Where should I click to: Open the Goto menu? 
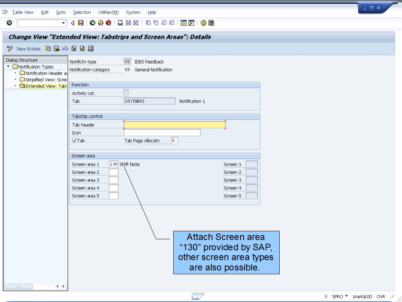pyautogui.click(x=61, y=12)
